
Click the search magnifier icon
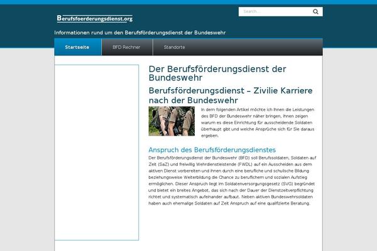pyautogui.click(x=315, y=11)
